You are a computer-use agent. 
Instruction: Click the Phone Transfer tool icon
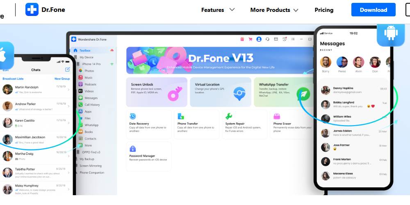(x=181, y=116)
